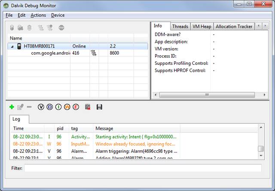The image size is (275, 191).
Task: Open the Device menu
Action: (x=58, y=15)
